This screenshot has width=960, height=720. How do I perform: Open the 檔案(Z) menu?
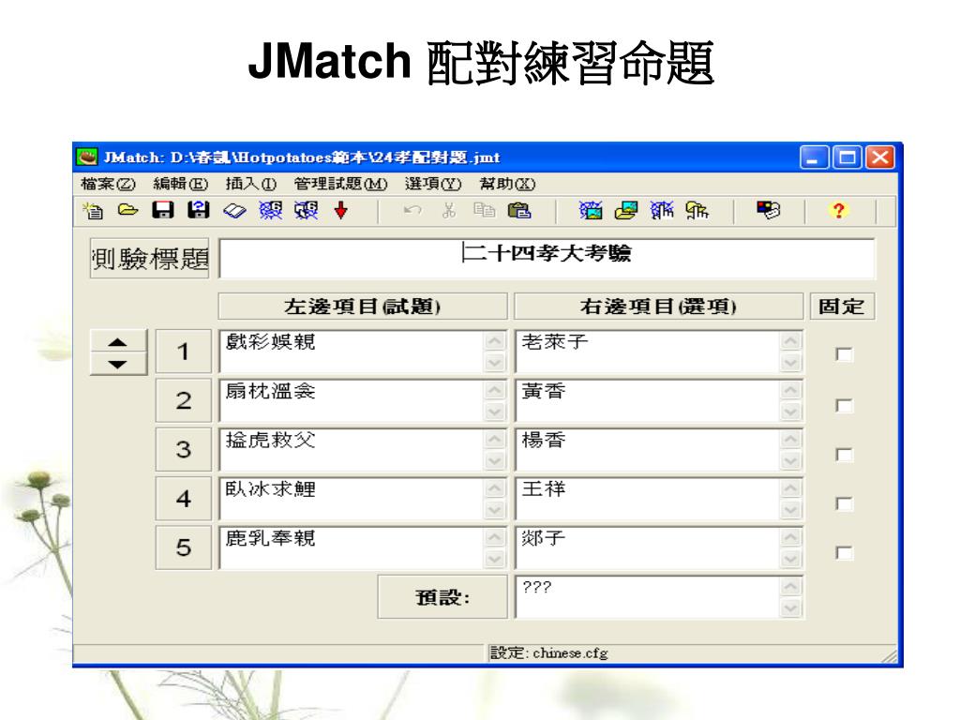tap(108, 184)
